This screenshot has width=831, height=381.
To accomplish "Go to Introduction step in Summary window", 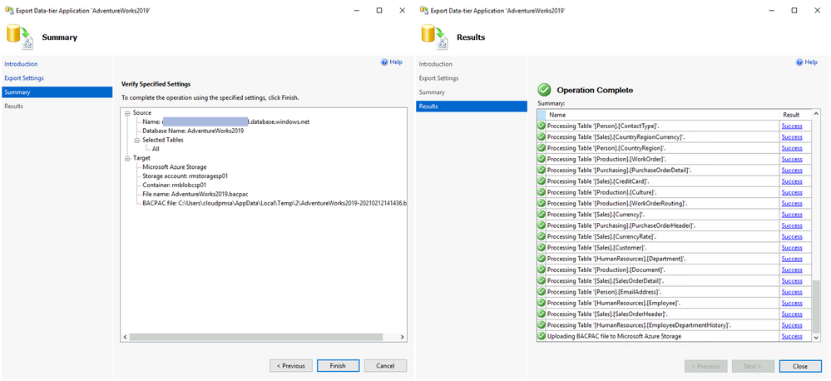I will coord(21,64).
